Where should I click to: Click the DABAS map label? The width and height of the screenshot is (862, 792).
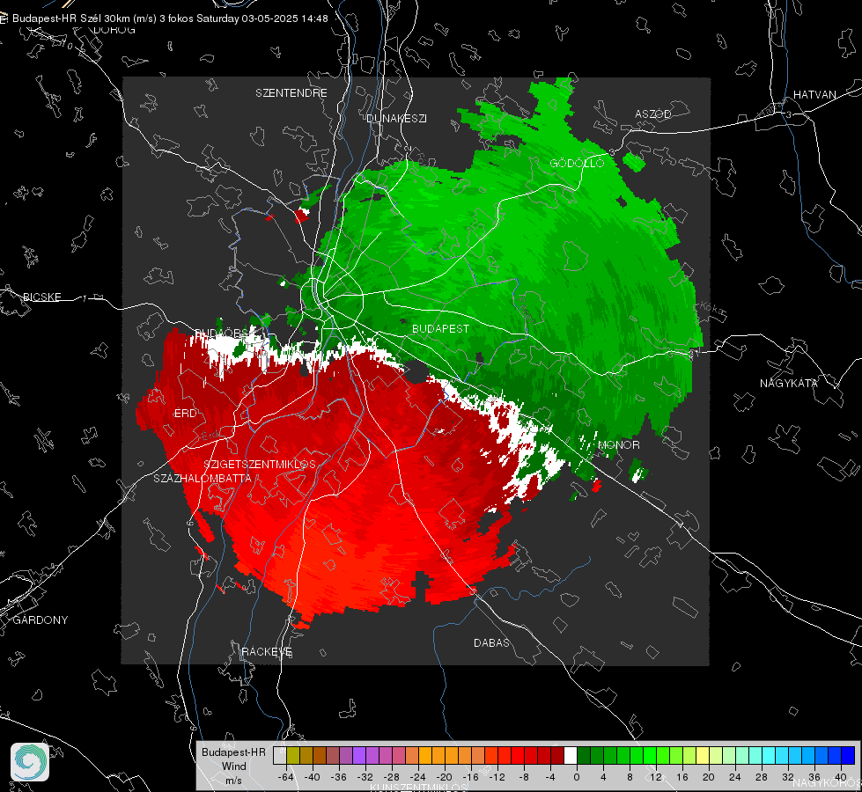tap(491, 642)
